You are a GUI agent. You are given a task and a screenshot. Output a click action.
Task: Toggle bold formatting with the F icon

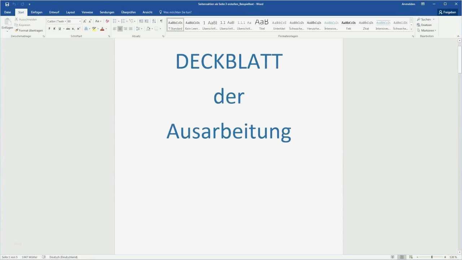coord(49,28)
